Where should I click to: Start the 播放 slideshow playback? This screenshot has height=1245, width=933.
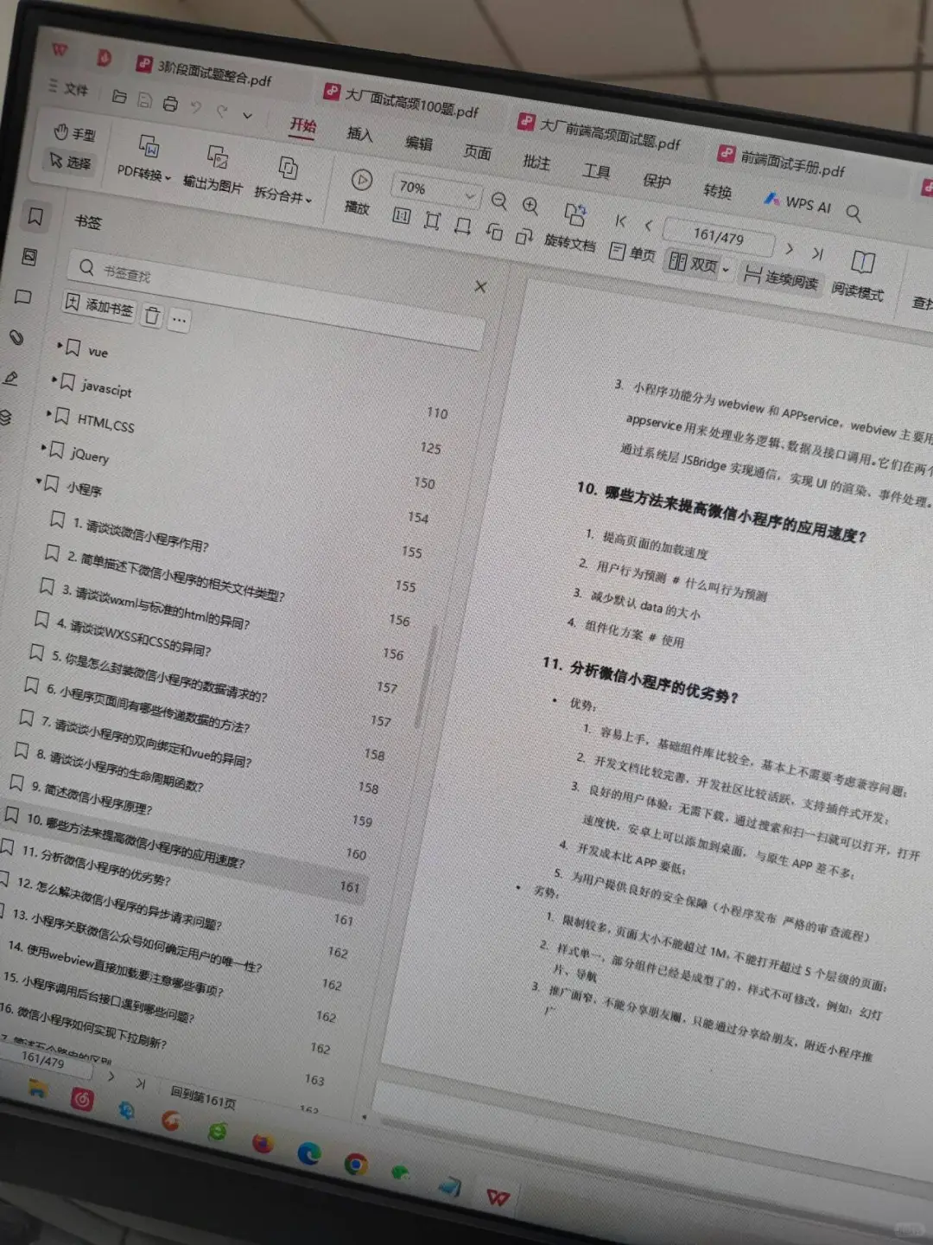(x=361, y=182)
